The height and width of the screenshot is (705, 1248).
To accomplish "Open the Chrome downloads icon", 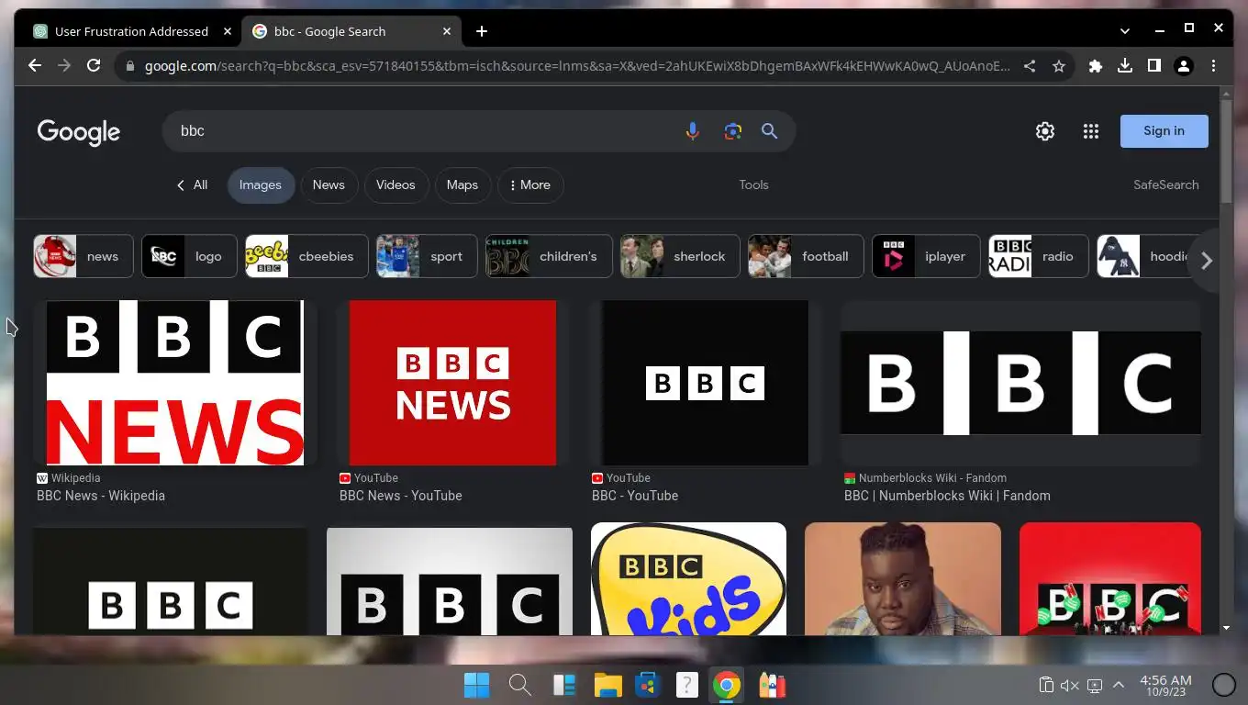I will point(1125,66).
